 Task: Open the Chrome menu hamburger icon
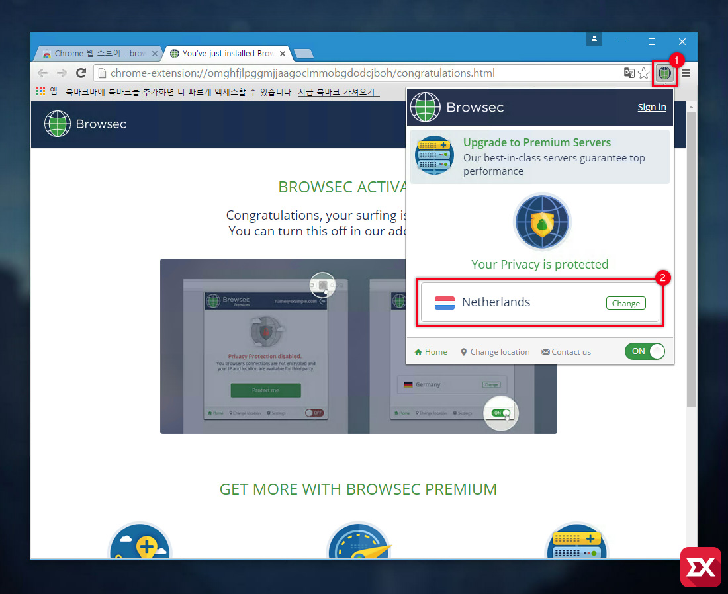[x=686, y=73]
